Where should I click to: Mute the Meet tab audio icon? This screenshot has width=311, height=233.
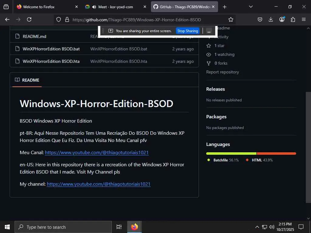point(94,7)
